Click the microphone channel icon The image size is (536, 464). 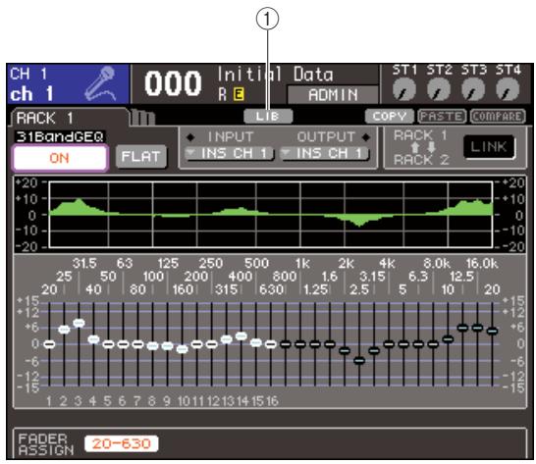pos(100,83)
